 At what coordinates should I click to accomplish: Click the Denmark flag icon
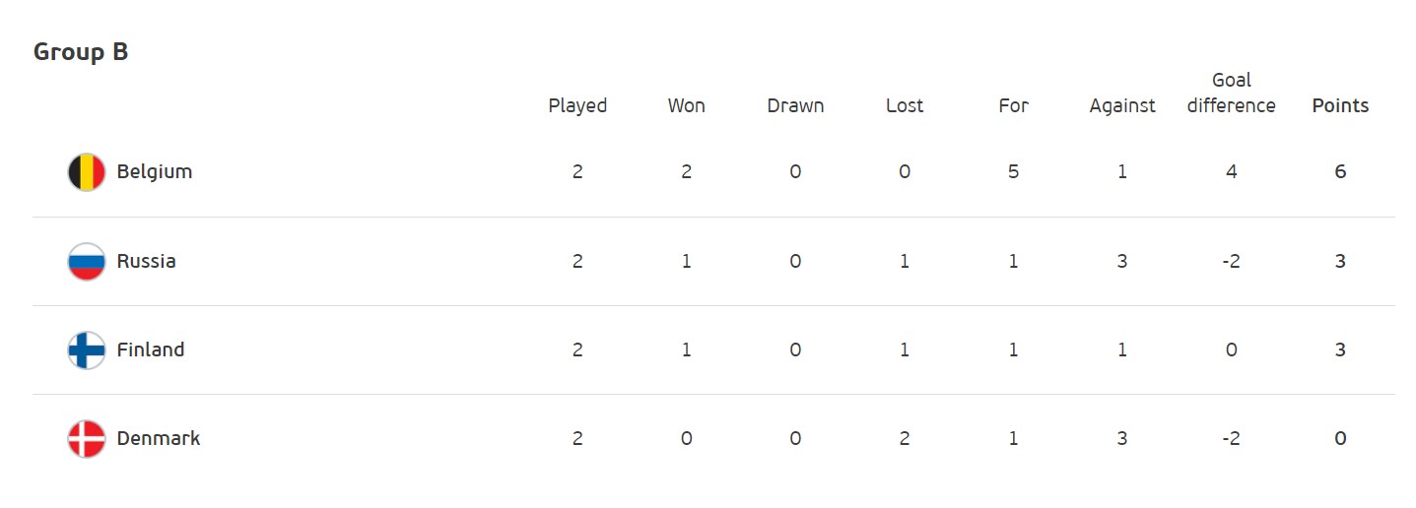point(87,439)
